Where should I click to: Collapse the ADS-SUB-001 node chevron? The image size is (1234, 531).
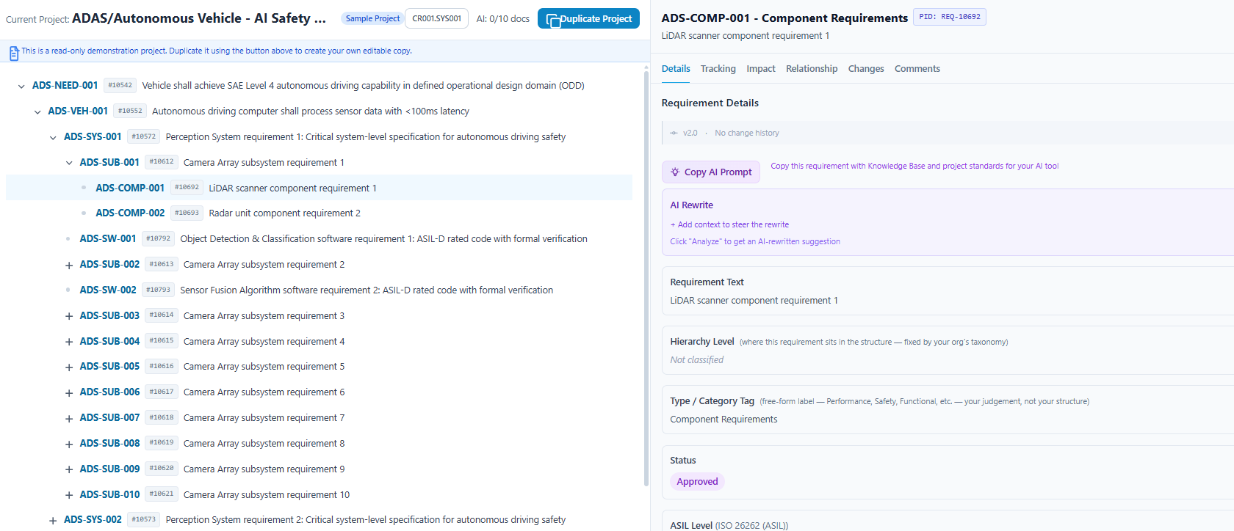pos(69,163)
